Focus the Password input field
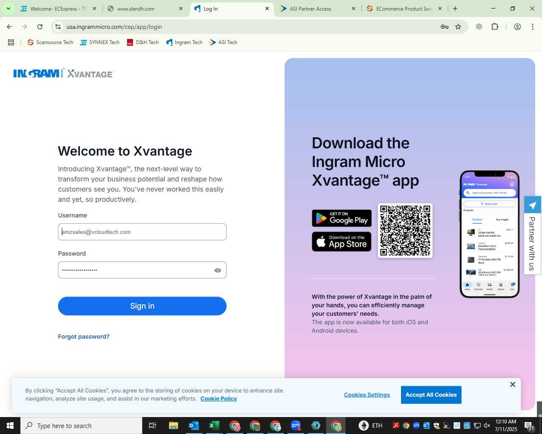The height and width of the screenshot is (434, 542). pos(142,270)
